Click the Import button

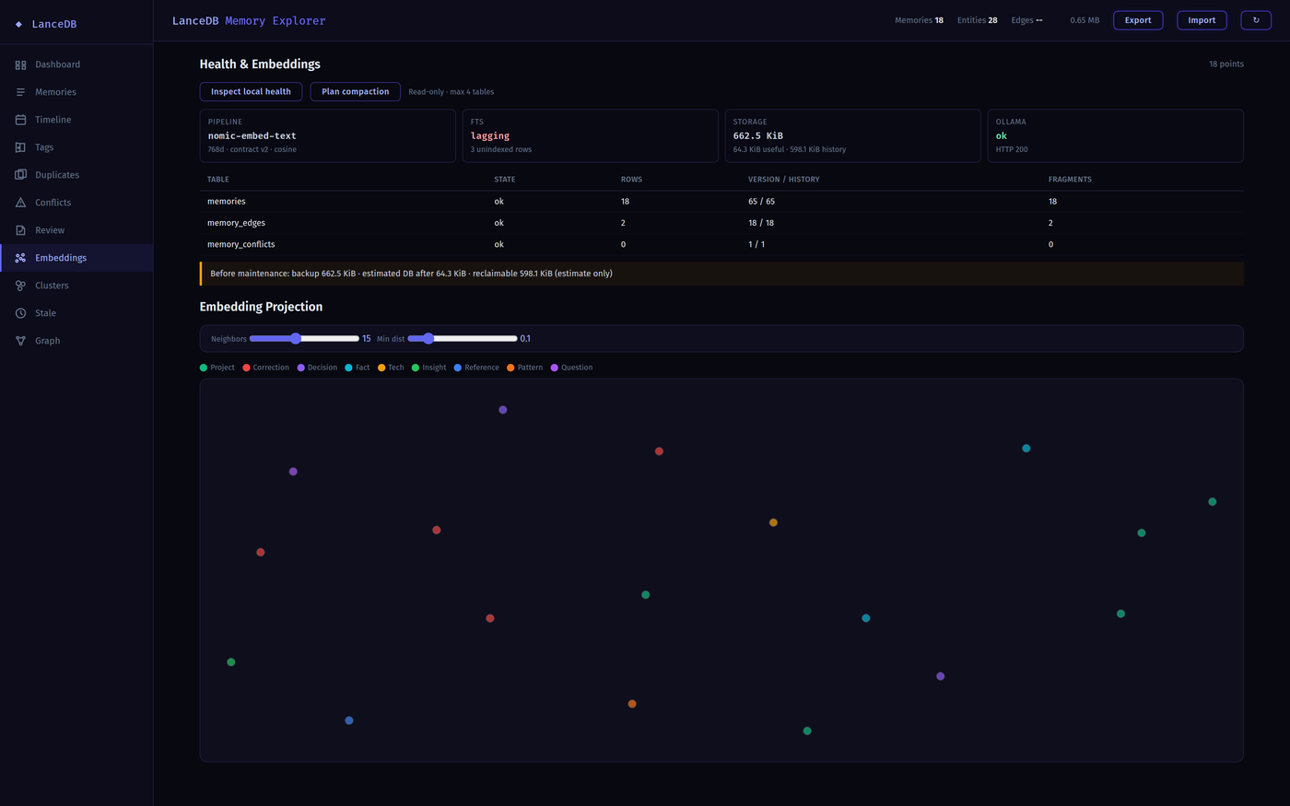click(1202, 20)
